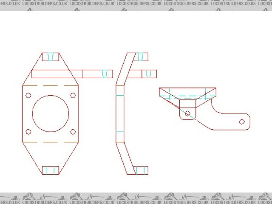The width and height of the screenshot is (272, 204).
Task: Select the bottom boss in the side view
Action: [x=141, y=170]
